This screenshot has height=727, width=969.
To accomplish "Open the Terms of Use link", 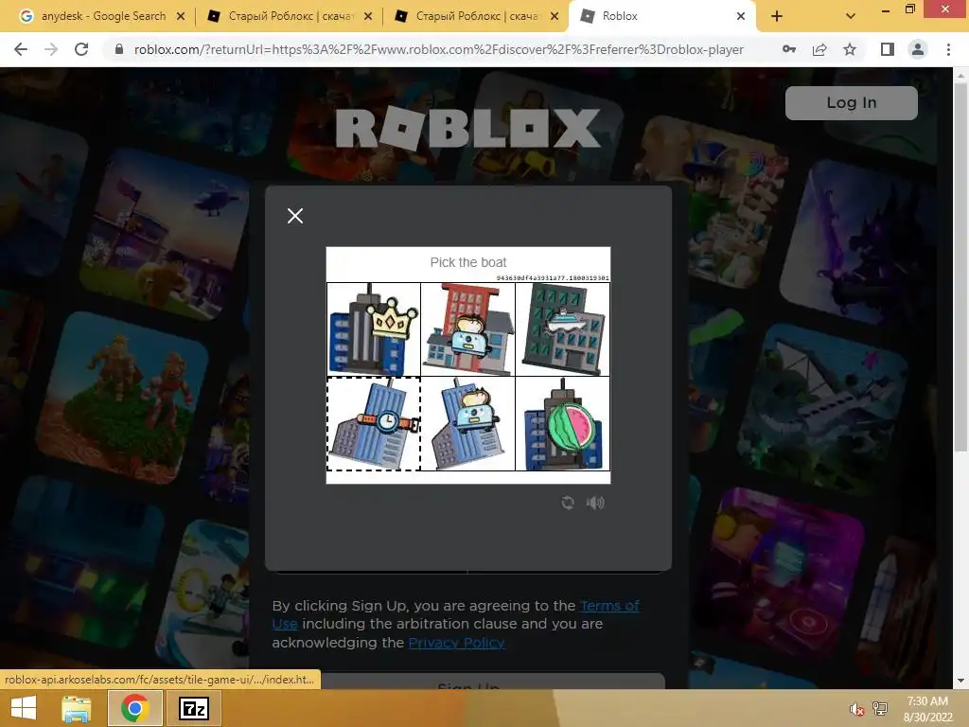I will 455,614.
